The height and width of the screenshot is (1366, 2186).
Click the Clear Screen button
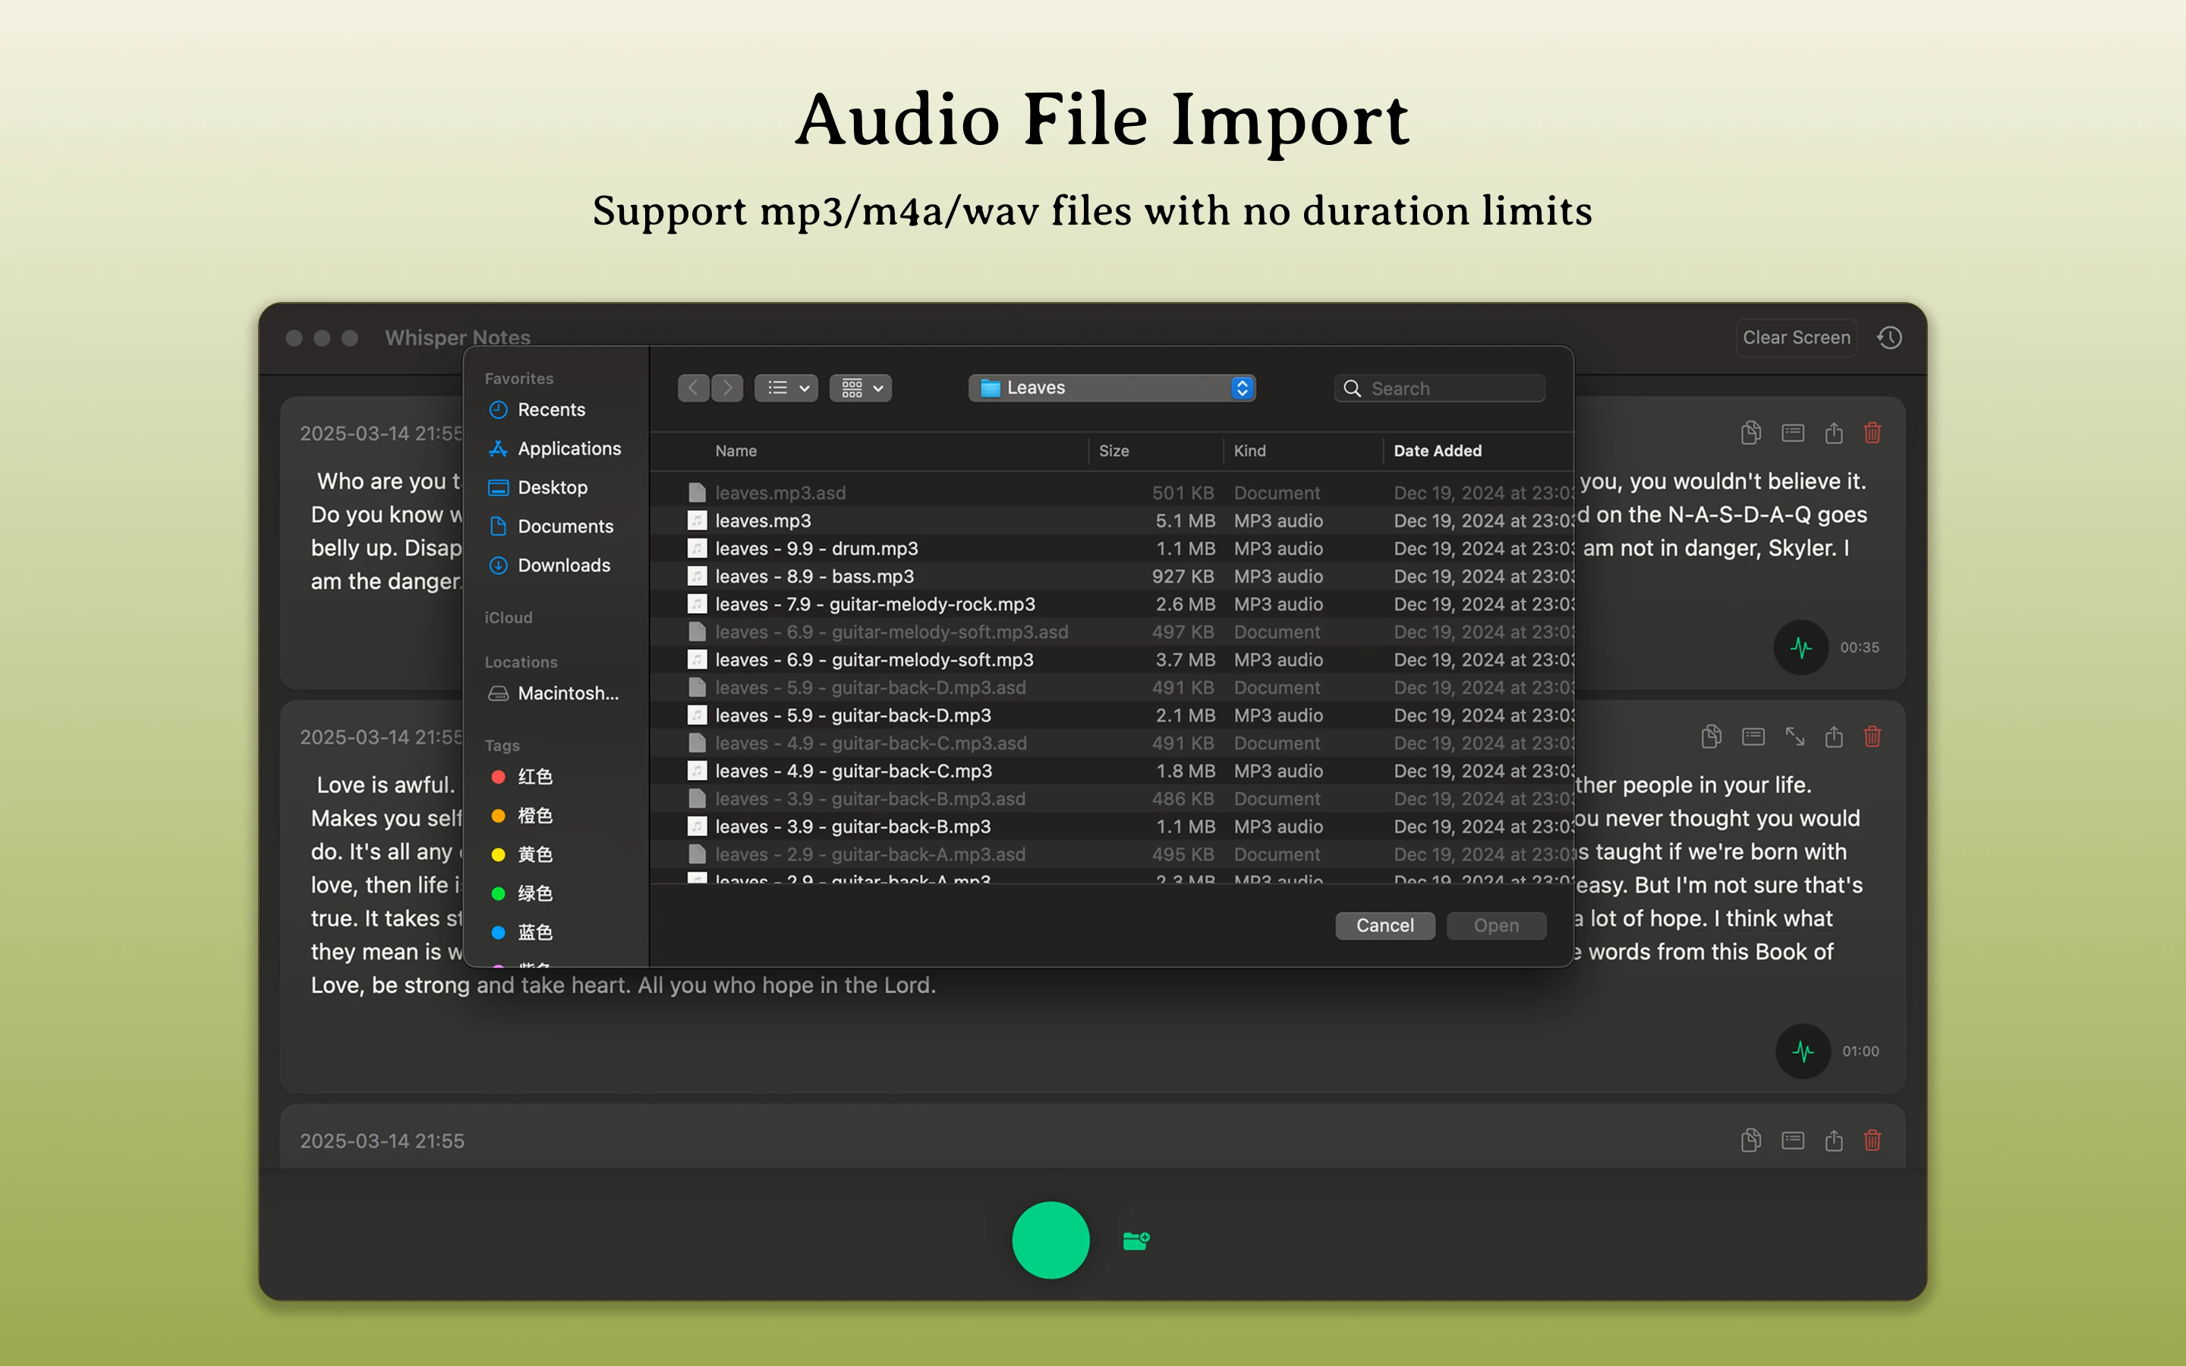pos(1796,338)
